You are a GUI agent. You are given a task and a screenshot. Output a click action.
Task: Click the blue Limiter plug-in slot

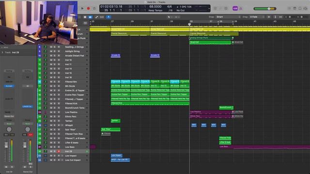[27, 106]
